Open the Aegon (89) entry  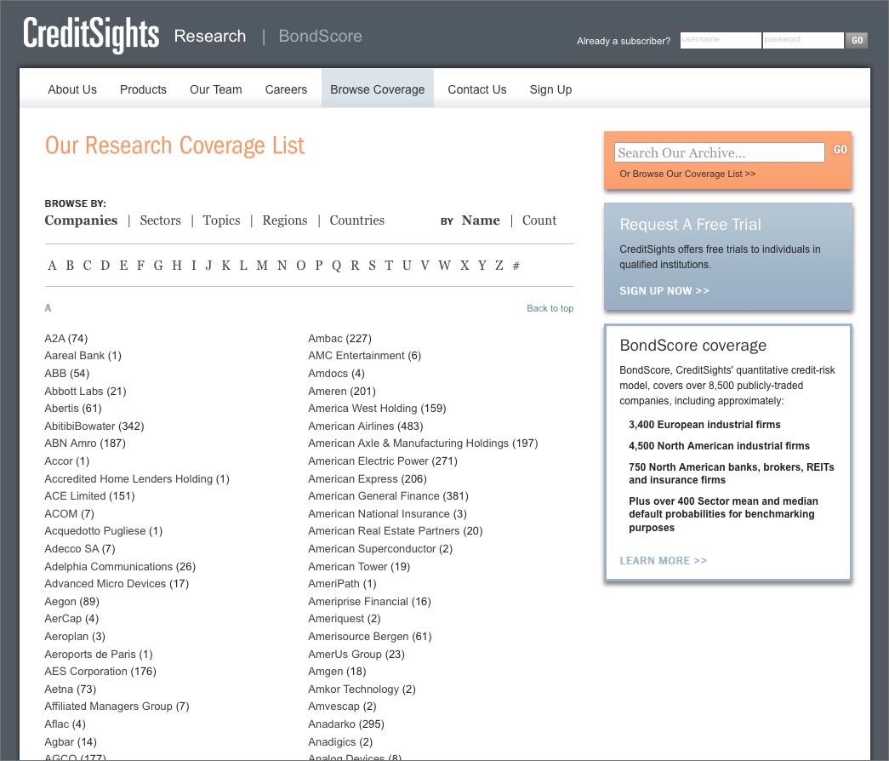72,602
